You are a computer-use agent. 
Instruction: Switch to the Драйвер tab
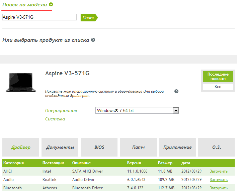[x=21, y=147]
